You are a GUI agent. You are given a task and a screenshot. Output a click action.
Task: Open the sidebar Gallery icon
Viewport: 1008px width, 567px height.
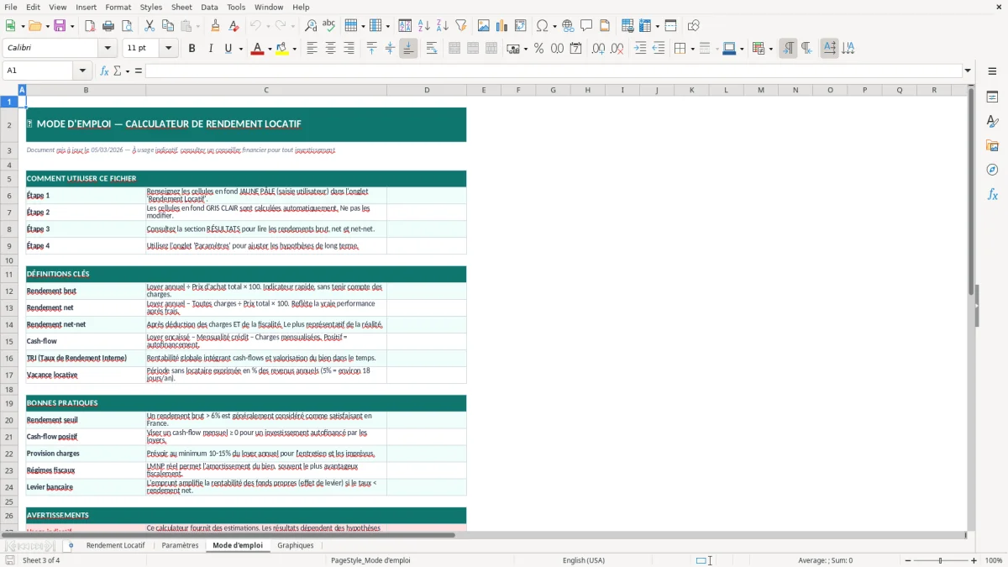click(992, 146)
